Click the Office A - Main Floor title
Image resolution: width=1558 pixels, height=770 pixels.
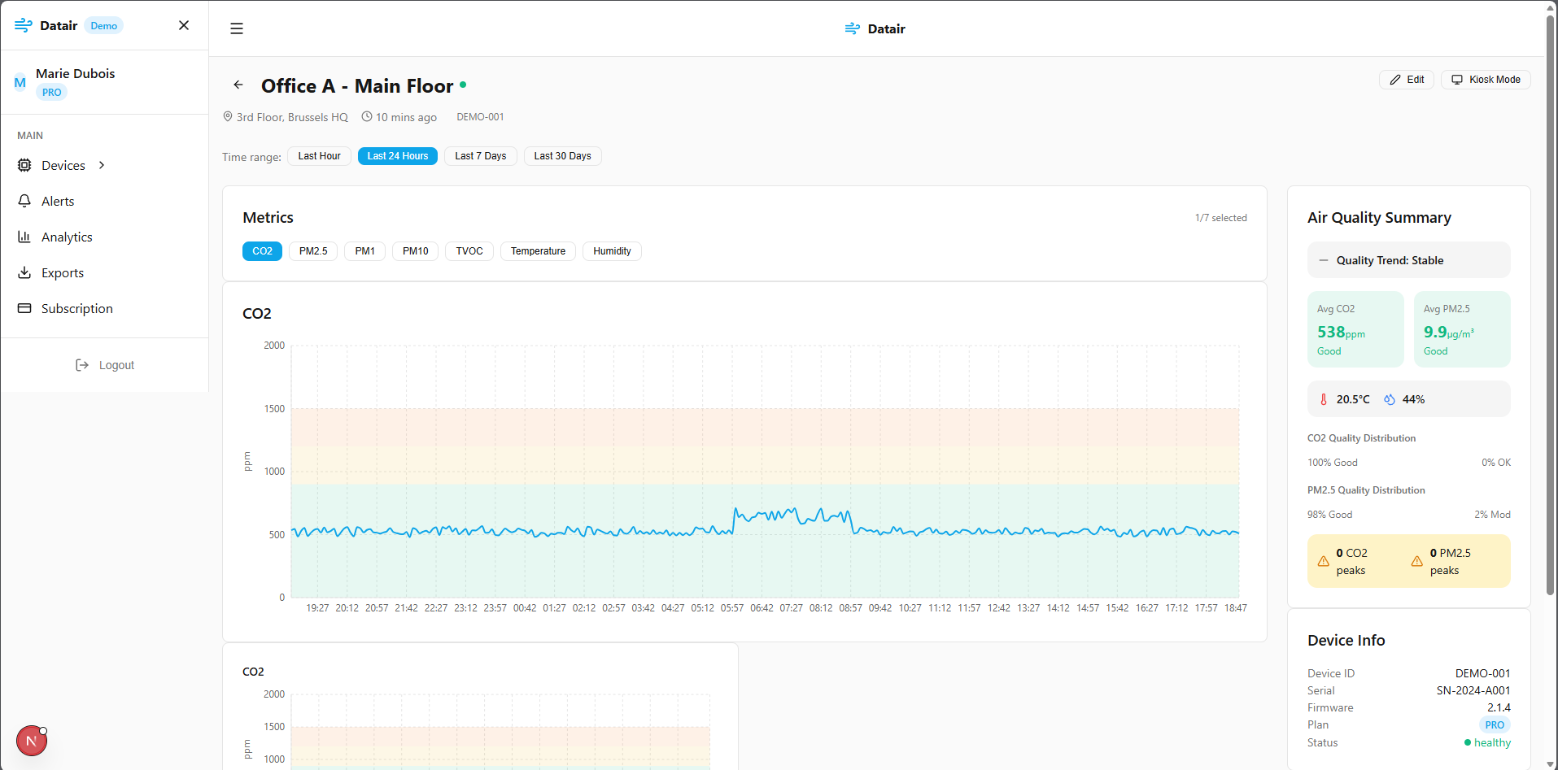click(x=357, y=85)
